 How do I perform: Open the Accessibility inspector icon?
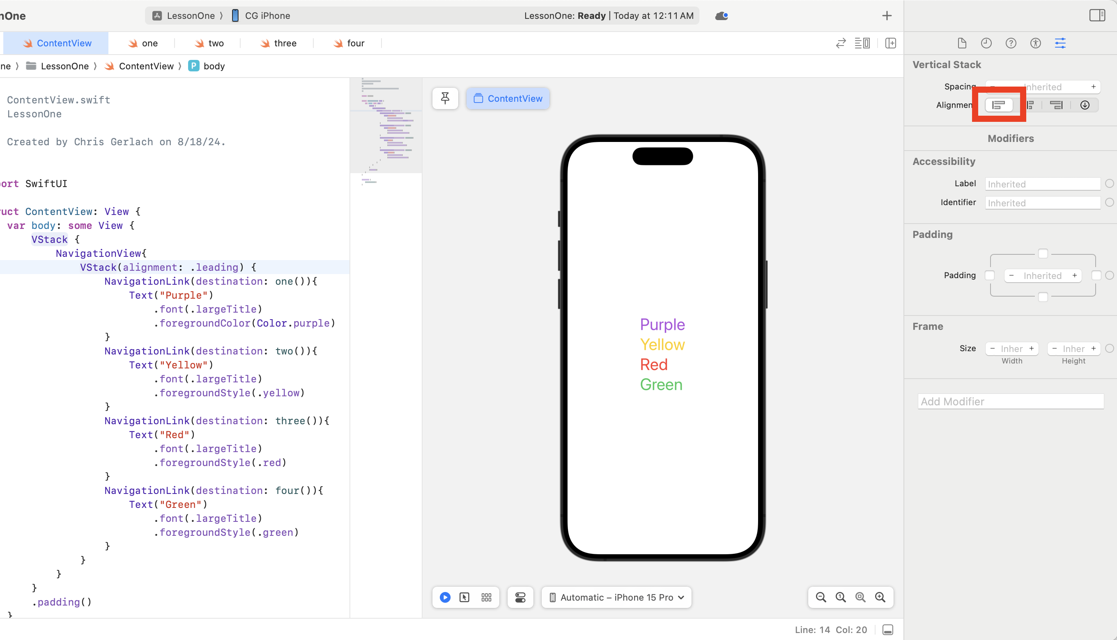click(x=1035, y=43)
